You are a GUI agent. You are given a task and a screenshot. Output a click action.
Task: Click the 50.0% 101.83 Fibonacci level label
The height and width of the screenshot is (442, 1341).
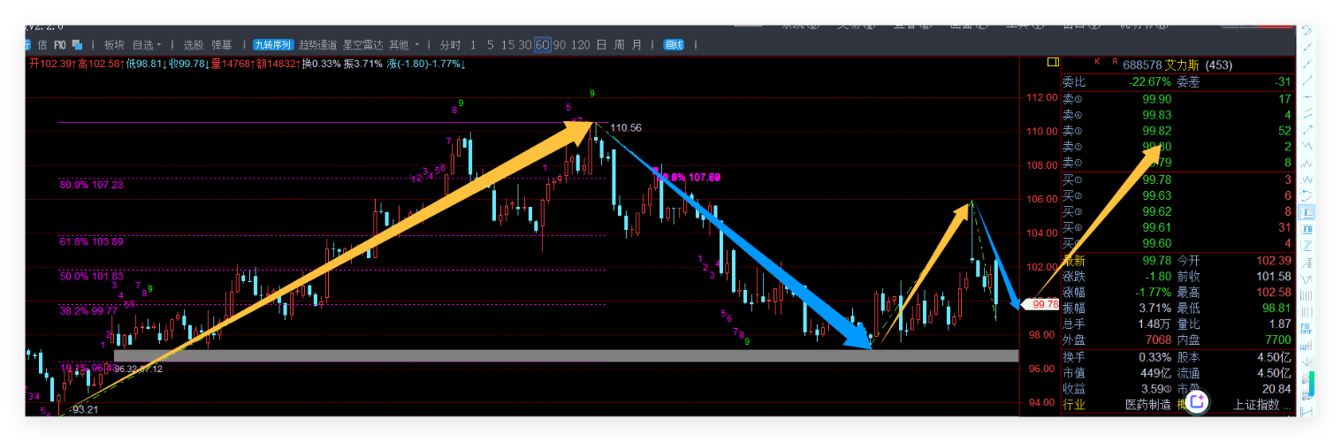91,276
